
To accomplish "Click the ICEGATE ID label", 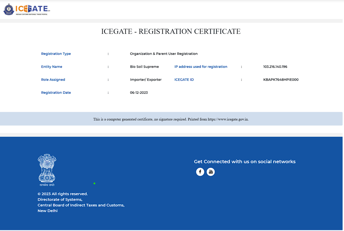I will [x=184, y=79].
